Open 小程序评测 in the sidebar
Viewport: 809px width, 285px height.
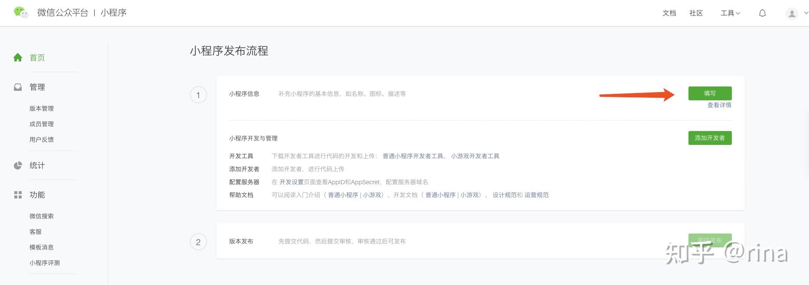coord(45,263)
